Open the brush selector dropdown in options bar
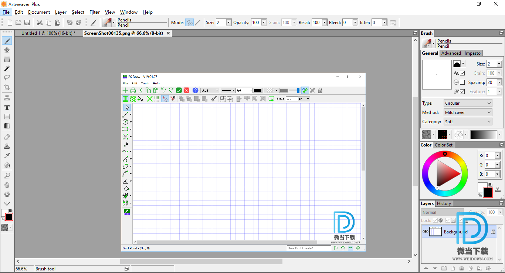The height and width of the screenshot is (273, 505). click(x=113, y=23)
